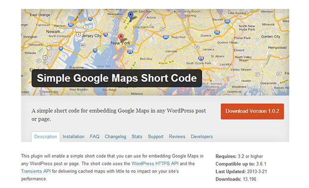Click the Valley Stream map label
This screenshot has width=309, height=188.
pyautogui.click(x=241, y=70)
